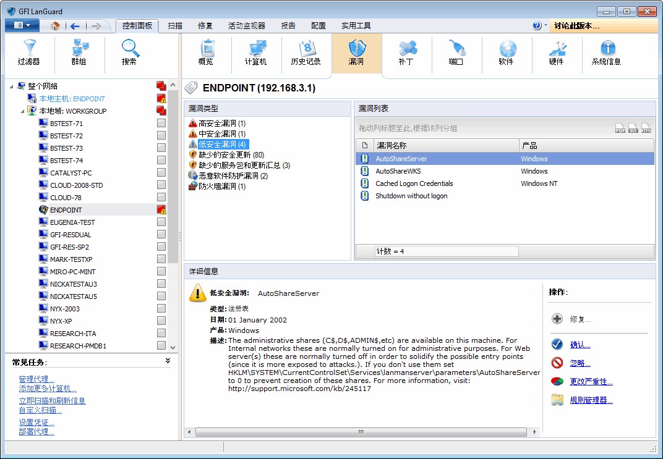Check the box for BSTEST-71
663x459 pixels.
click(161, 123)
